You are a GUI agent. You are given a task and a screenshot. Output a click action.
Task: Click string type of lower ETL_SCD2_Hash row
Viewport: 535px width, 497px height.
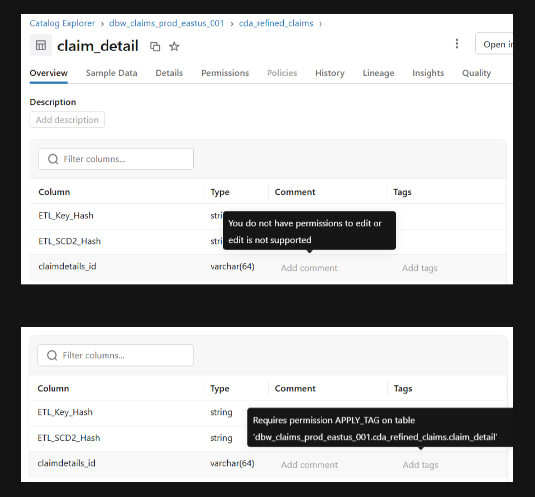click(x=221, y=438)
